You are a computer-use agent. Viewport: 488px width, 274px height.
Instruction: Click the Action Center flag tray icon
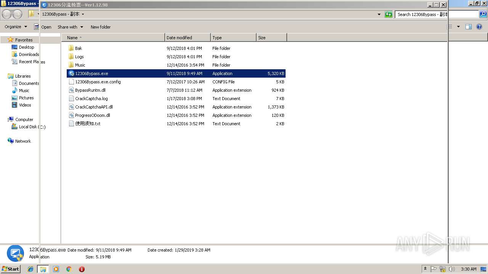tap(433, 269)
